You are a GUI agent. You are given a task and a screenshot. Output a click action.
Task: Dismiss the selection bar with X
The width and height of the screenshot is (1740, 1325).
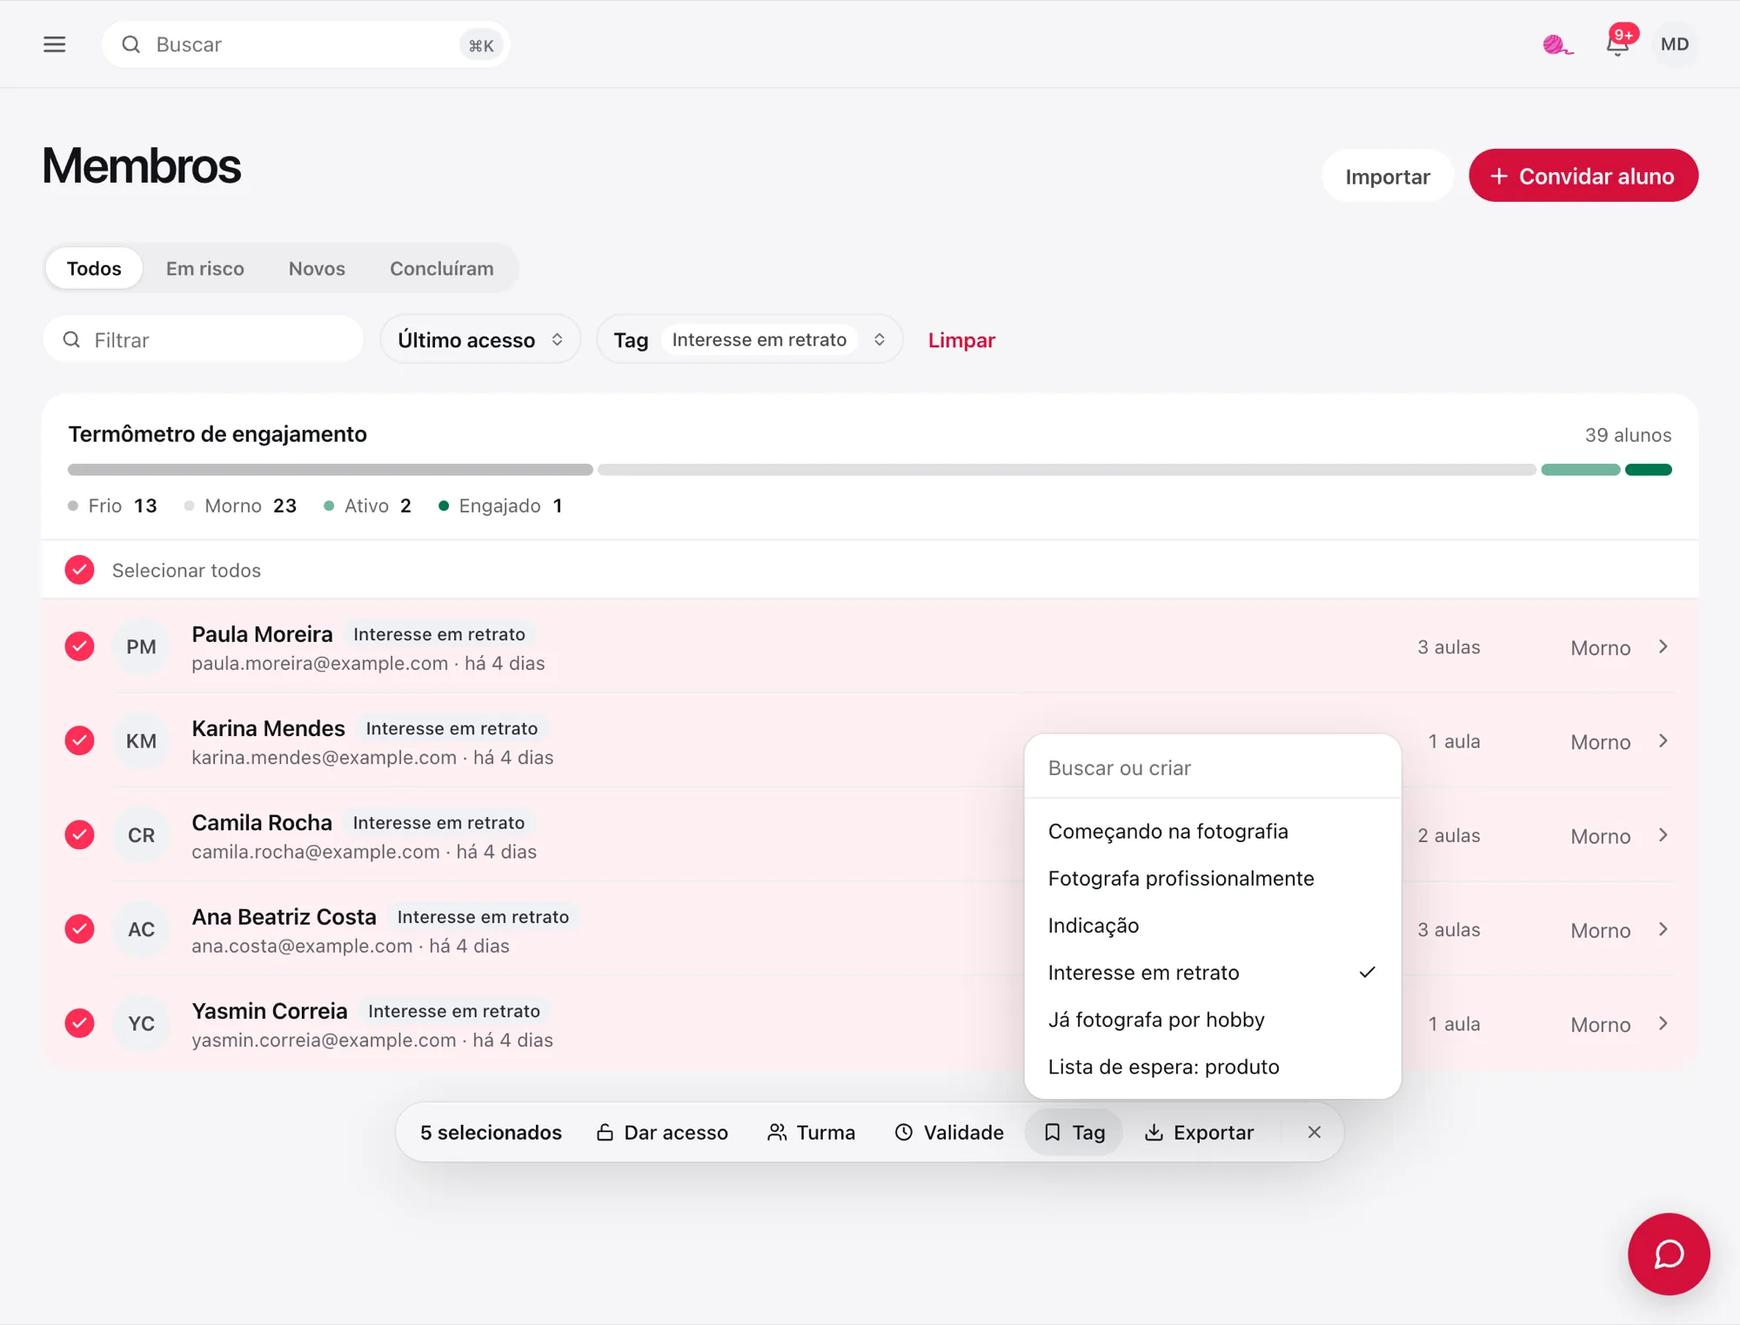[1314, 1132]
